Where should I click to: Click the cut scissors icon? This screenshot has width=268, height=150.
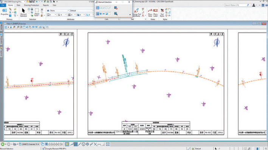(42, 9)
